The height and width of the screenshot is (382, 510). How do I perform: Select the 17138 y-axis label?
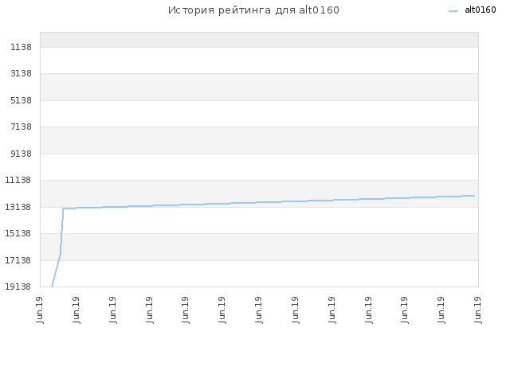(x=18, y=260)
